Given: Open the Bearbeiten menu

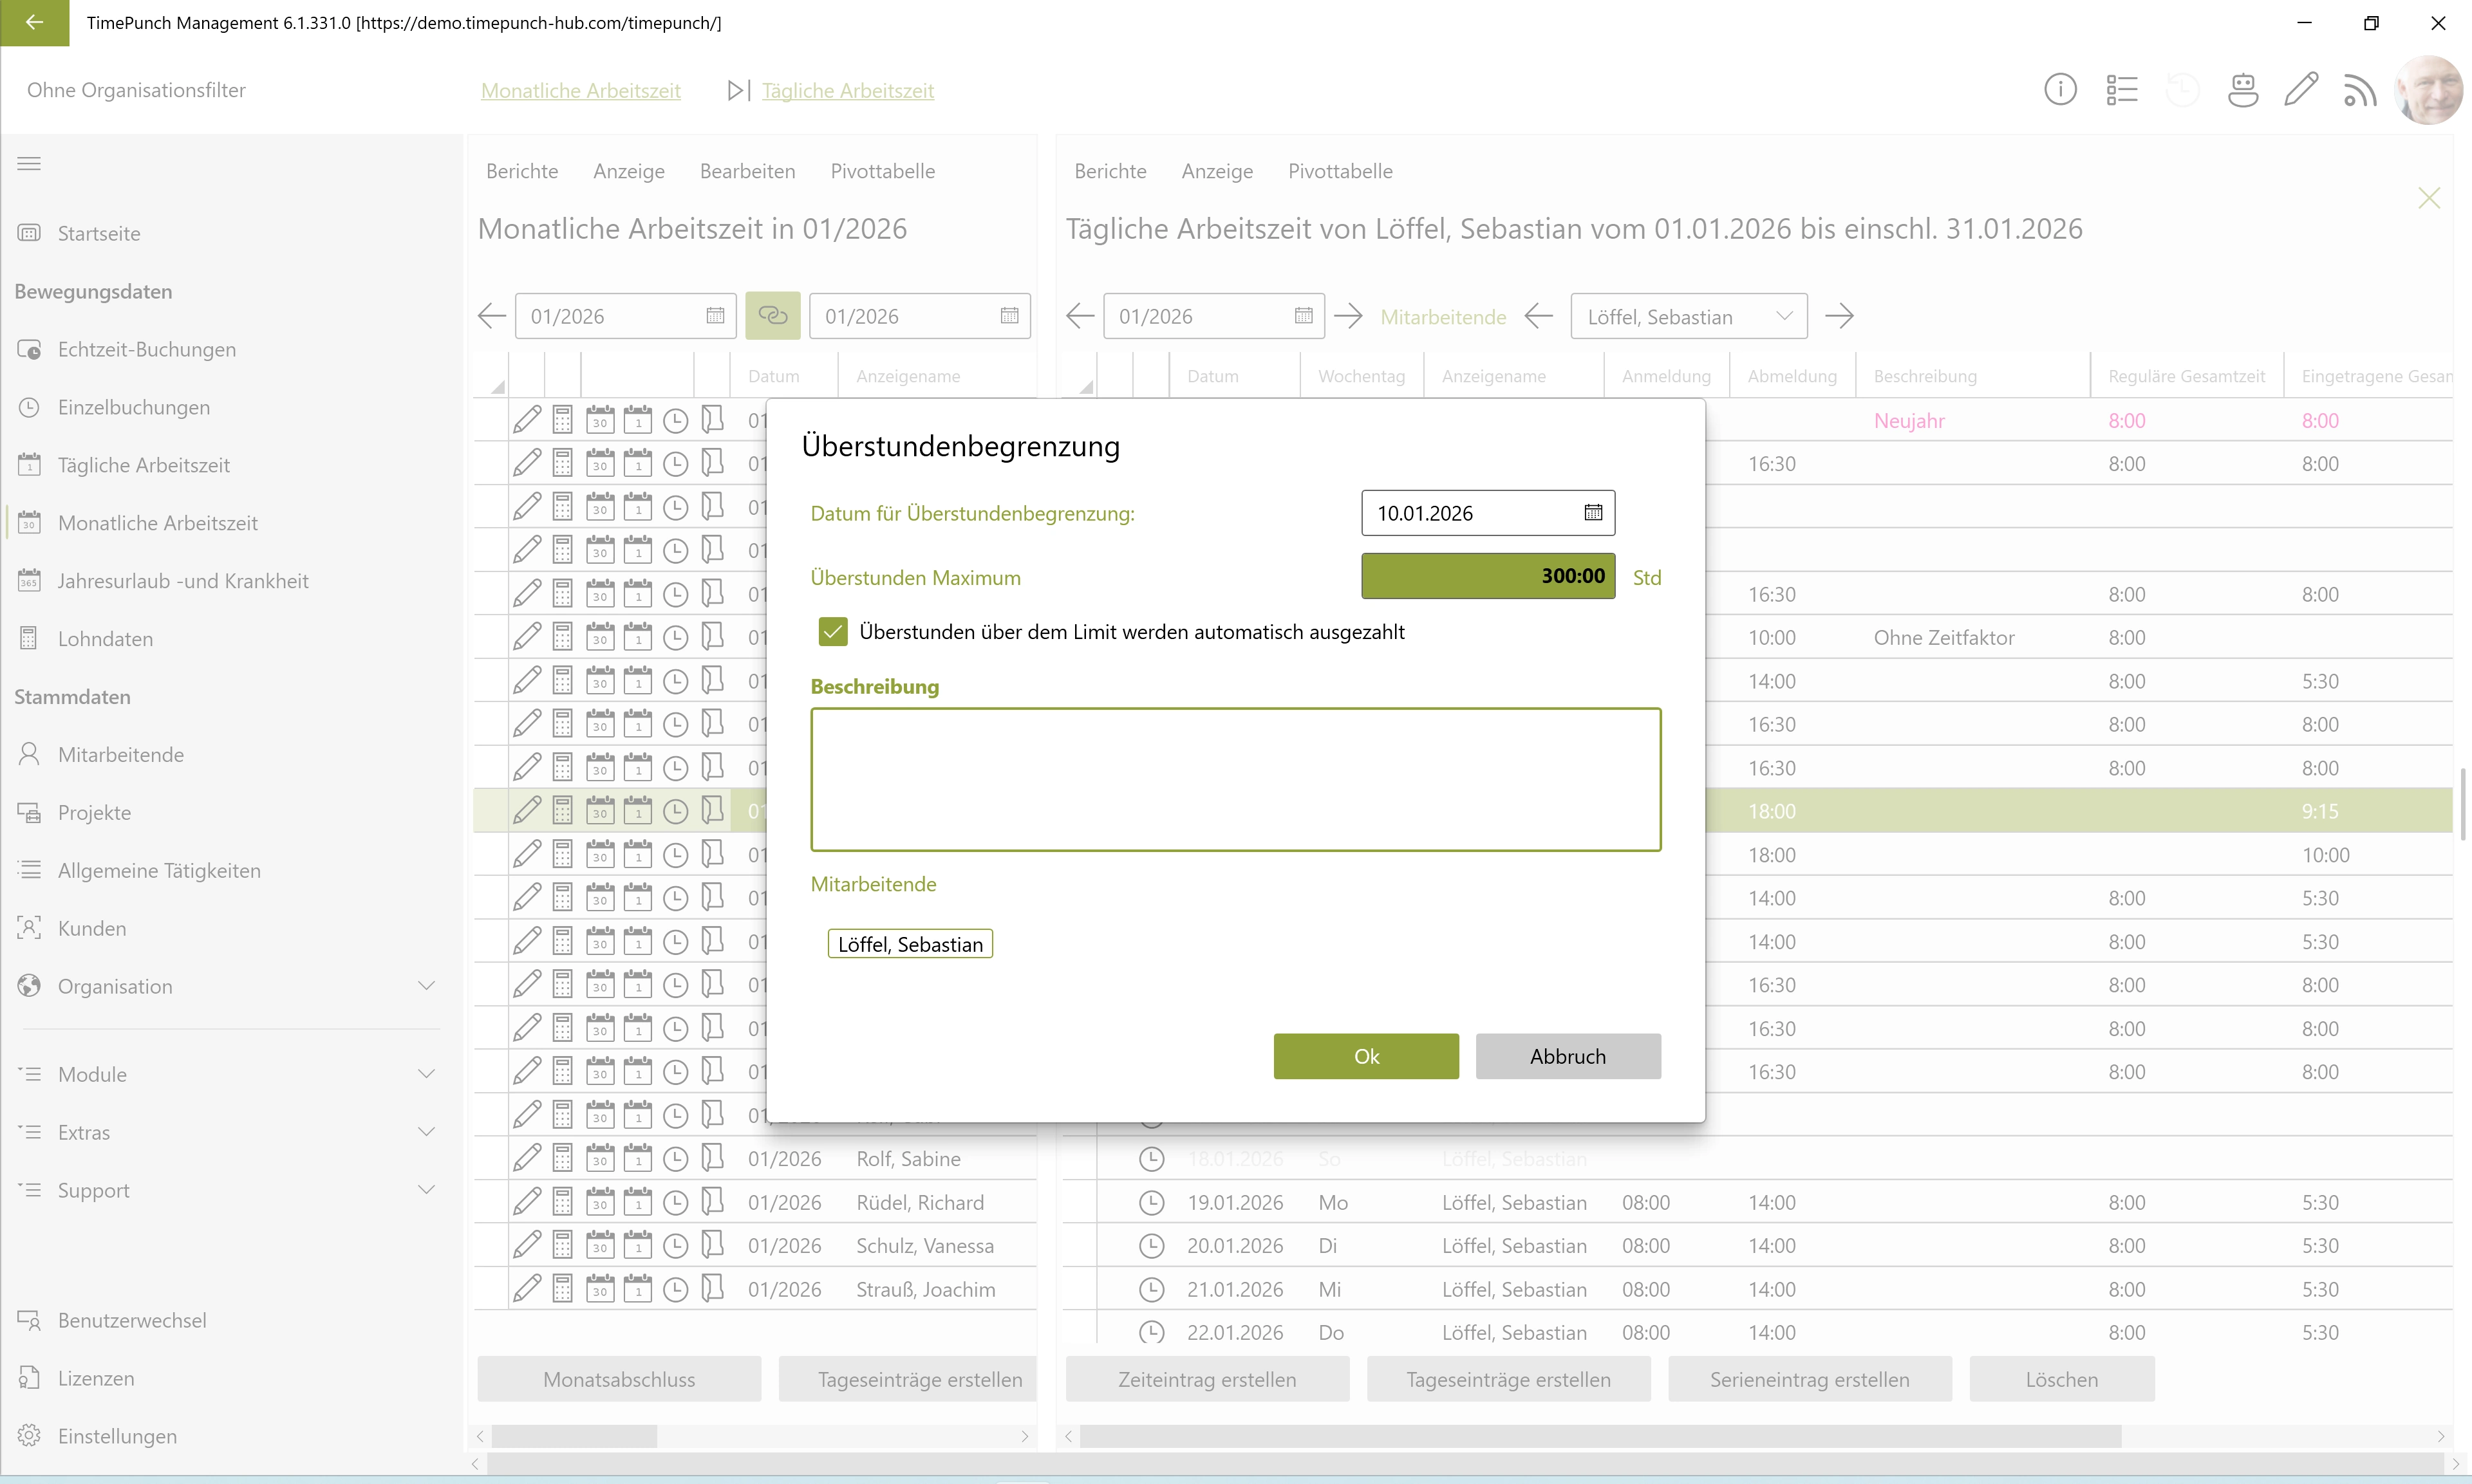Looking at the screenshot, I should (x=747, y=171).
